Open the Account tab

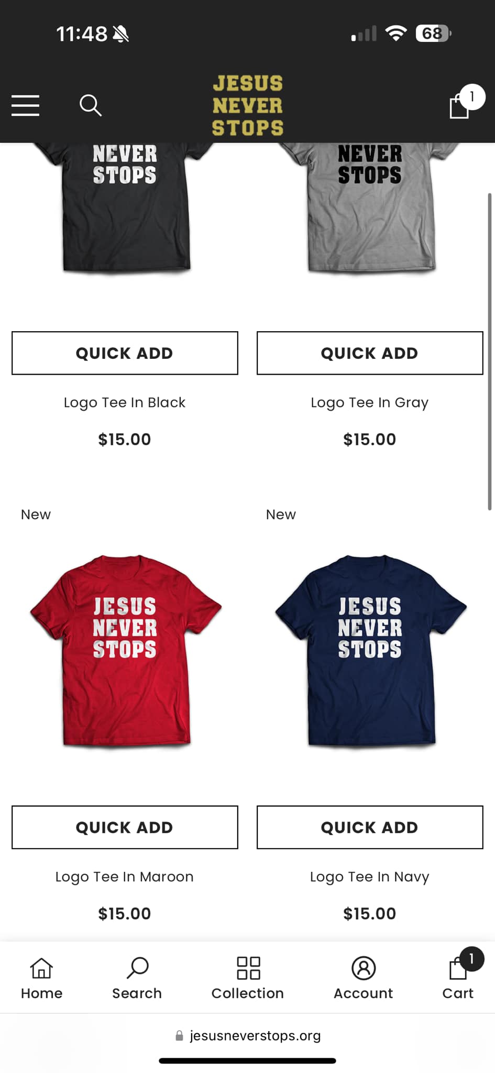pos(364,978)
